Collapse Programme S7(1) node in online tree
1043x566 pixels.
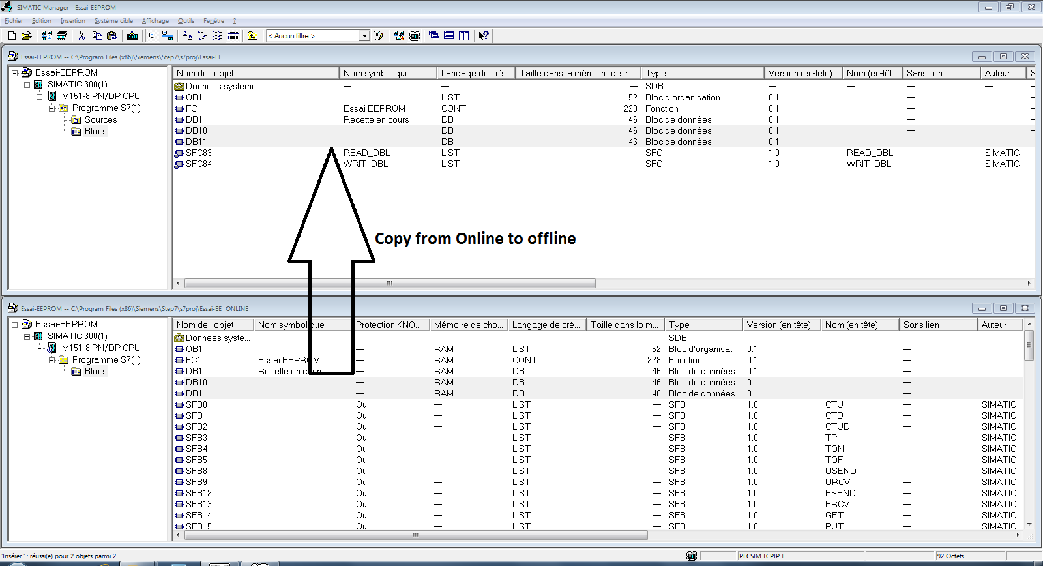52,360
